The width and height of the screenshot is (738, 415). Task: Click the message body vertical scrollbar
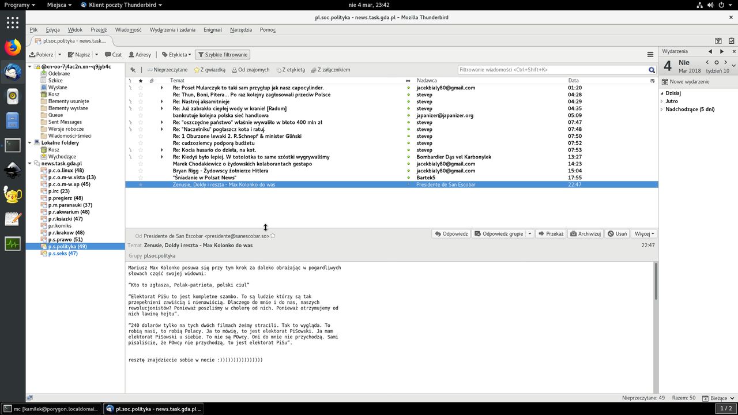[x=656, y=282]
